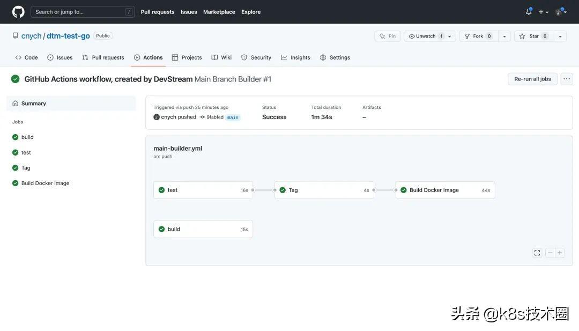Open the plus create-new menu
Viewport: 579px width, 331px height.
click(543, 12)
